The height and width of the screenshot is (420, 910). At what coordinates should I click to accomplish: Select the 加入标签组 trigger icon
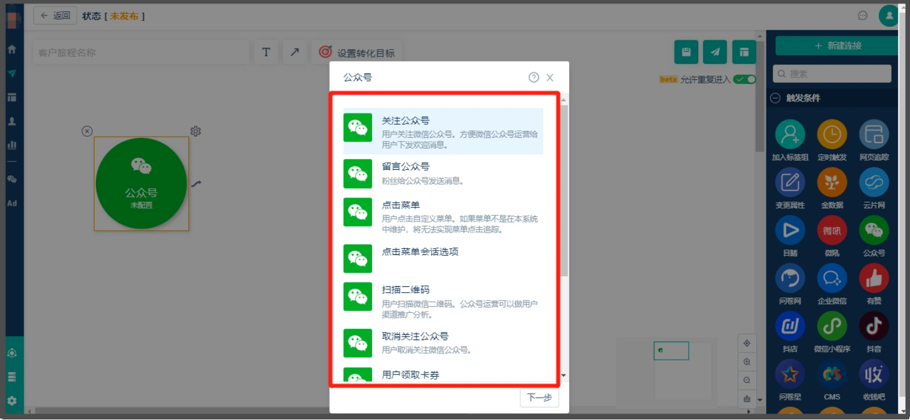pos(790,134)
